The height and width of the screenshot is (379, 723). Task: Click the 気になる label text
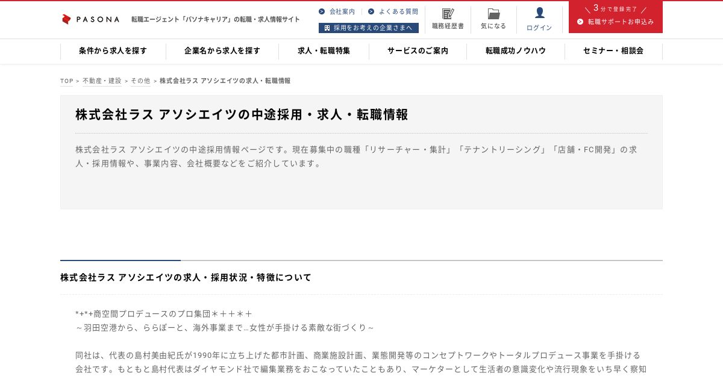(493, 26)
